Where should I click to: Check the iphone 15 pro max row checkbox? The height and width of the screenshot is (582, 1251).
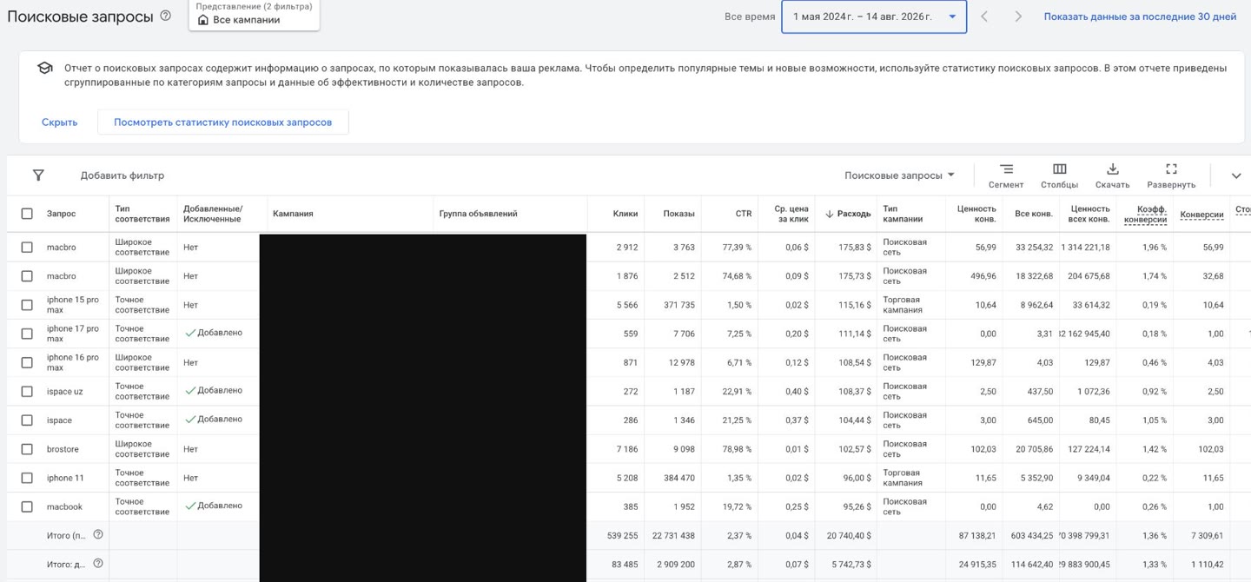pos(27,305)
